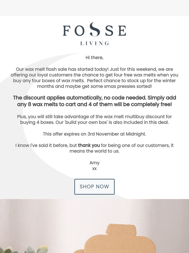Click the 'xx' sign-off below Amy
This screenshot has height=253, width=189.
click(x=94, y=169)
